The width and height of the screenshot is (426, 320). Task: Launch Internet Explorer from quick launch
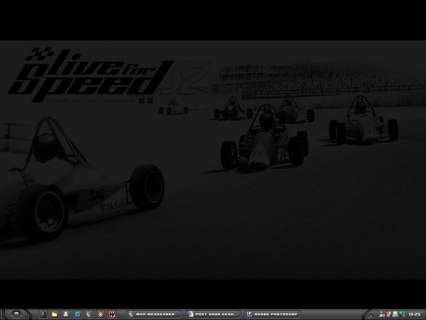(78, 314)
